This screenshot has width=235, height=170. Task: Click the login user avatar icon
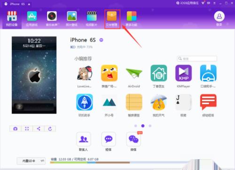tap(219, 16)
